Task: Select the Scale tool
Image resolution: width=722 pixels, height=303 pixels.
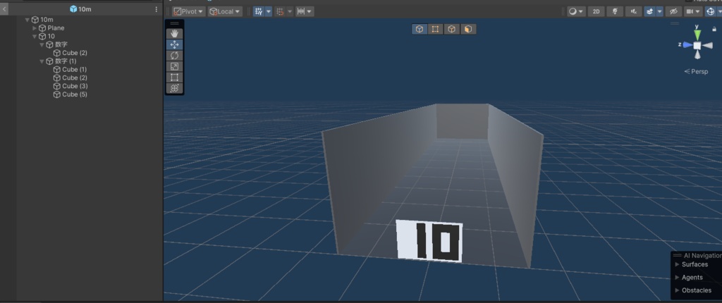Action: pyautogui.click(x=175, y=66)
